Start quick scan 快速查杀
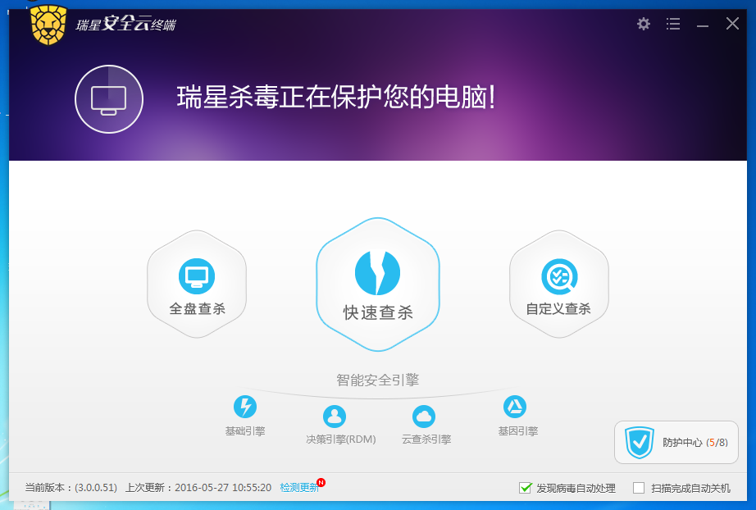756x510 pixels. click(x=377, y=285)
